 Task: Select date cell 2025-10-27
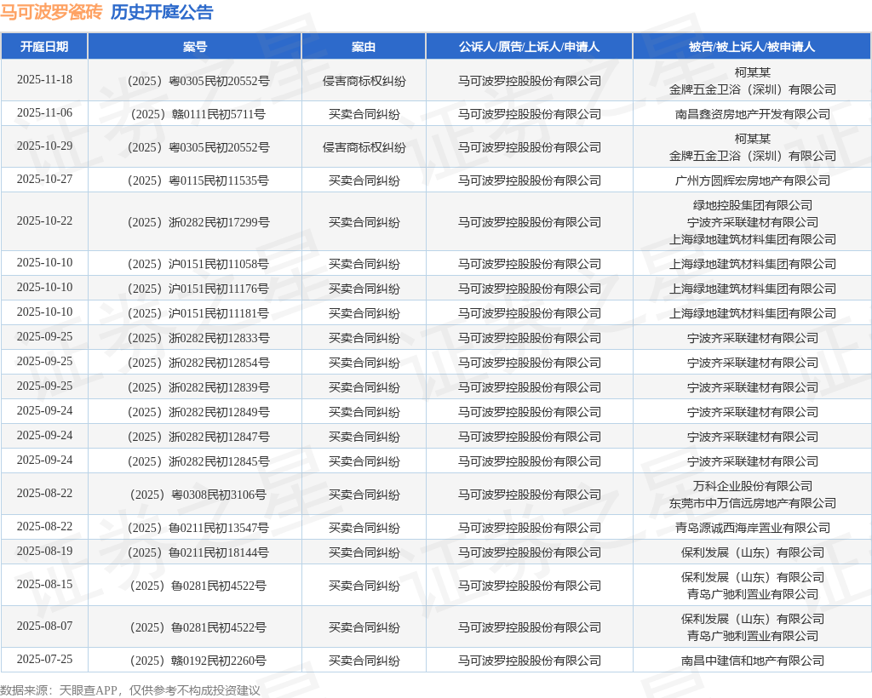[44, 179]
